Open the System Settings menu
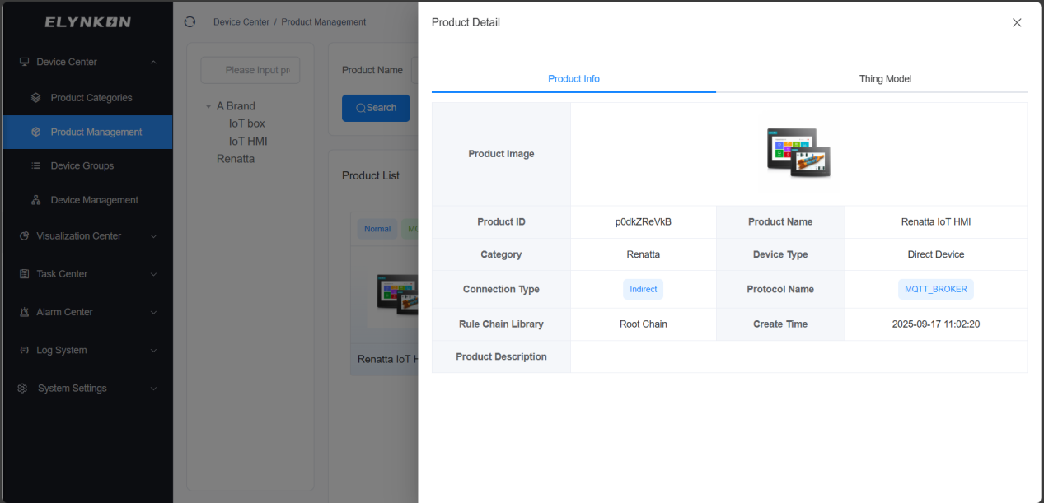The height and width of the screenshot is (503, 1044). (87, 389)
